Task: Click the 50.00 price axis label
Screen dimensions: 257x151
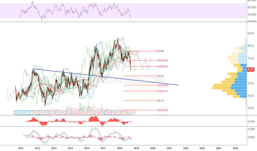Action: 251,83
